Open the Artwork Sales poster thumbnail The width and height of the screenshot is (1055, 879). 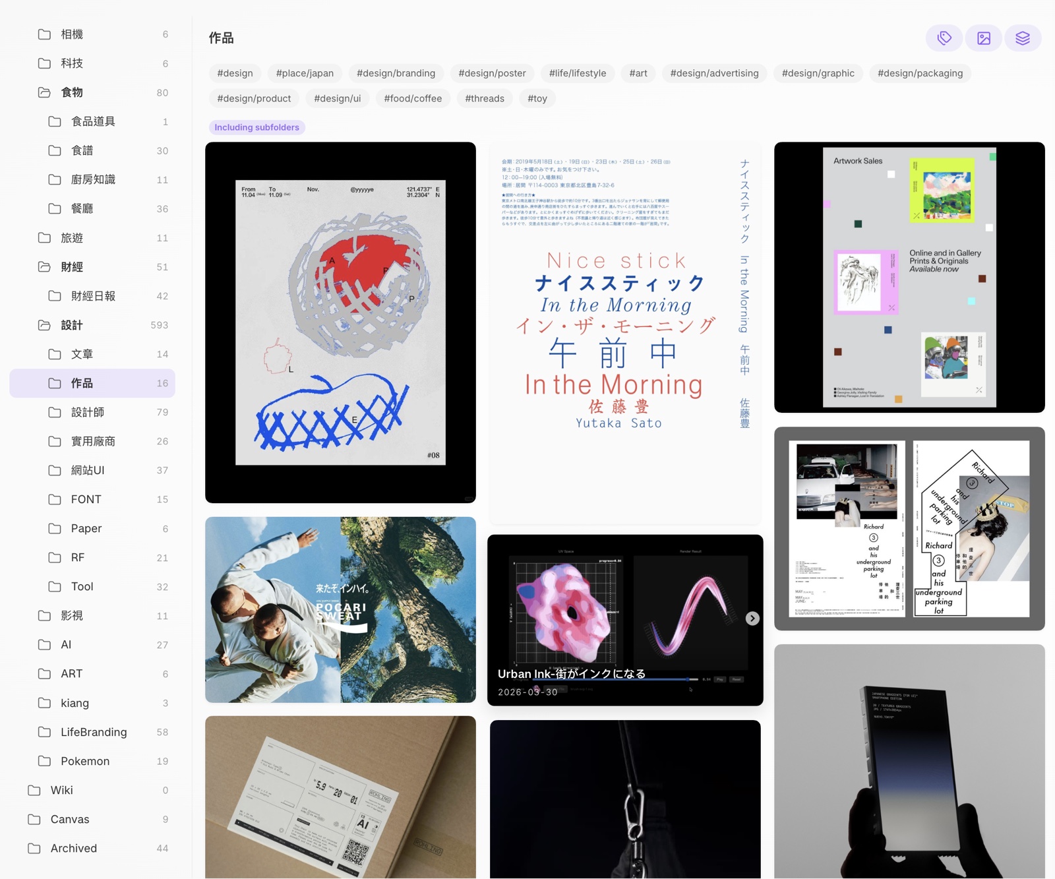click(x=909, y=278)
